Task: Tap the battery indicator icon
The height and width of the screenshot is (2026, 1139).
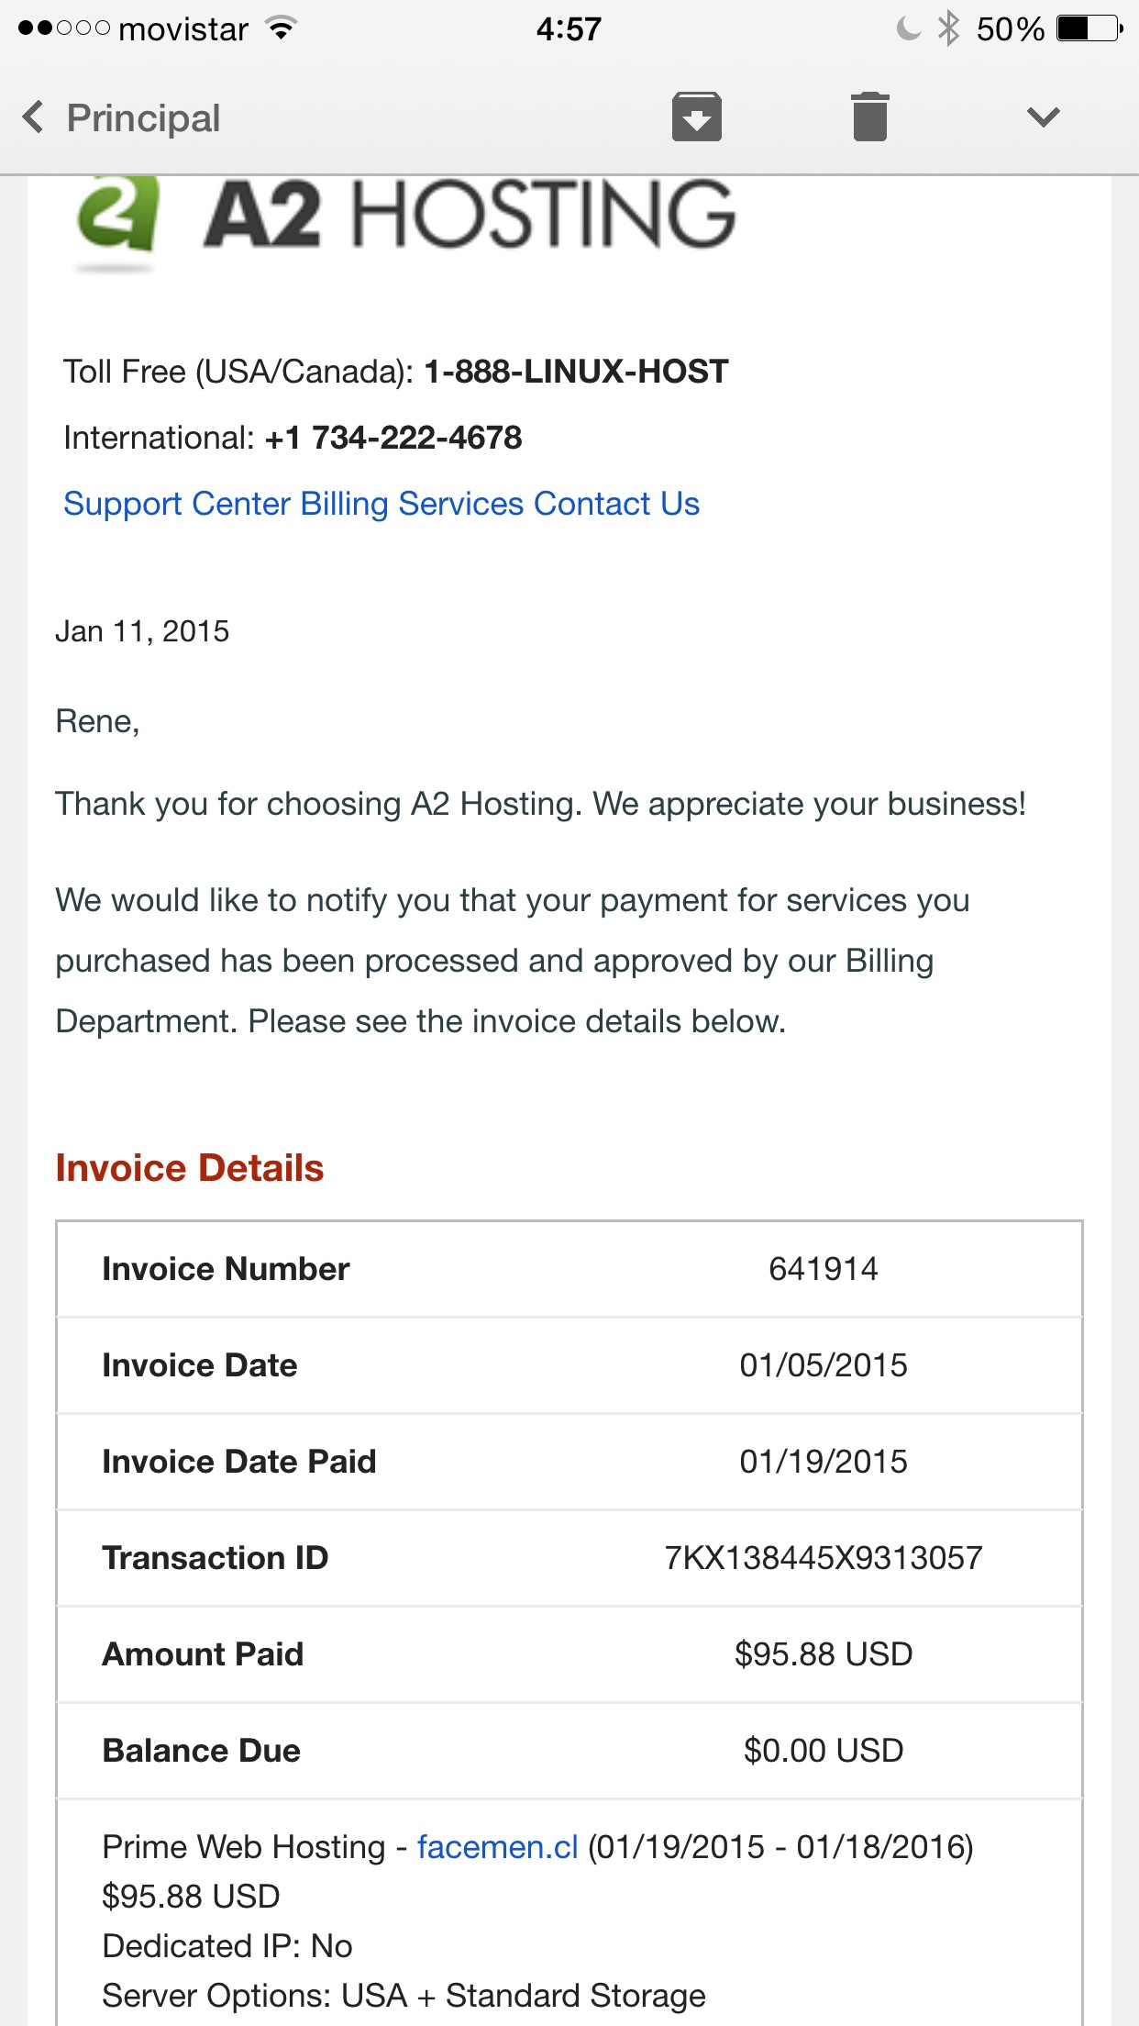Action: point(1089,28)
